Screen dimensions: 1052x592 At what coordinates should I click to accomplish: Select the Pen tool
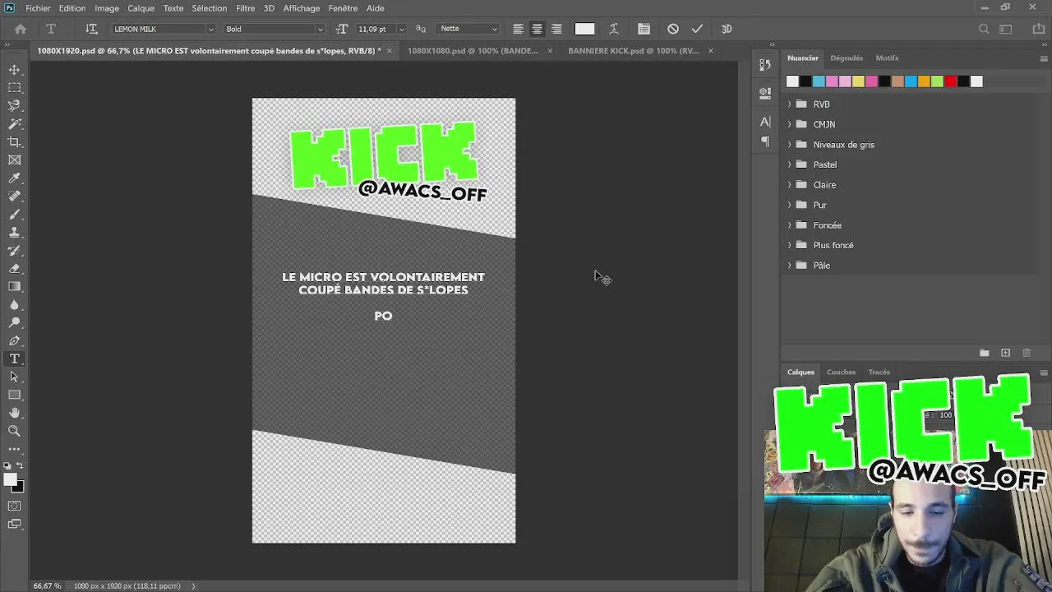point(14,341)
